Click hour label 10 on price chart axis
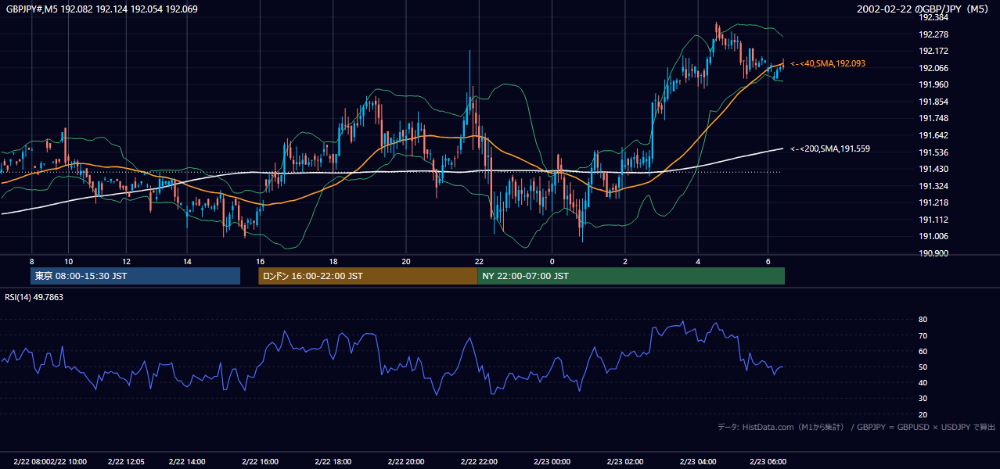The height and width of the screenshot is (469, 1000). [69, 261]
